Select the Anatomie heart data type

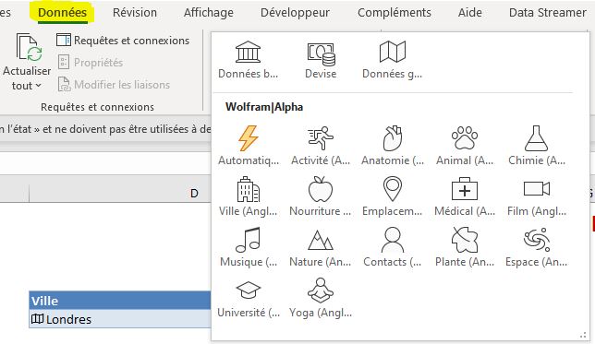(x=393, y=146)
